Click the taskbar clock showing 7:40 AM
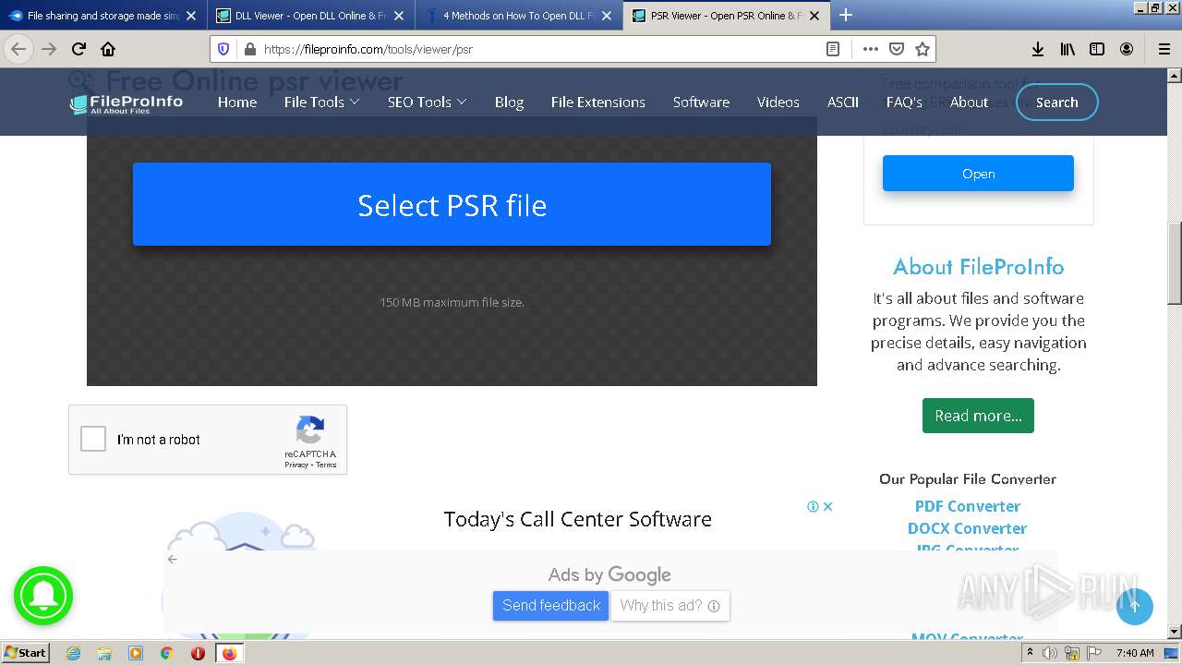This screenshot has height=665, width=1182. (1135, 653)
